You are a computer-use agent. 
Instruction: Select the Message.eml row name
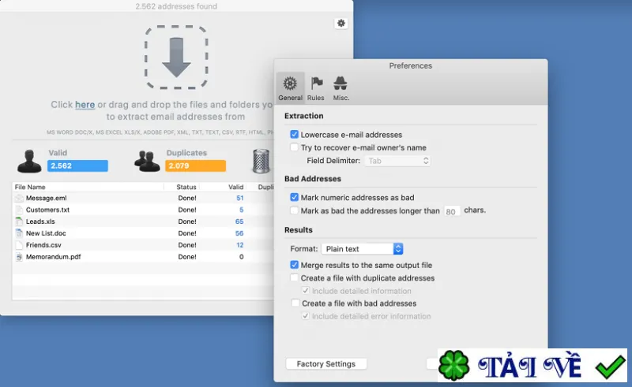[x=47, y=198]
